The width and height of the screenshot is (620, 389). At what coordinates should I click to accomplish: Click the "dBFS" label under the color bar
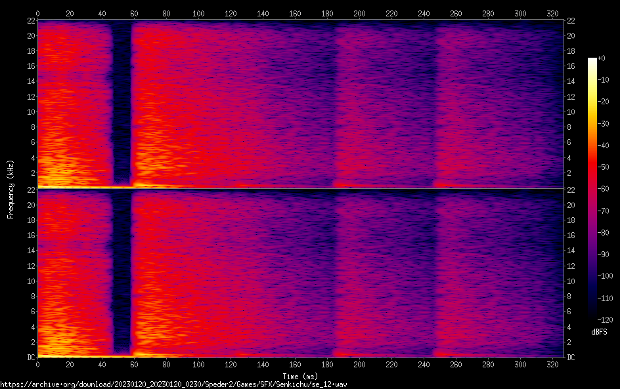pyautogui.click(x=598, y=333)
